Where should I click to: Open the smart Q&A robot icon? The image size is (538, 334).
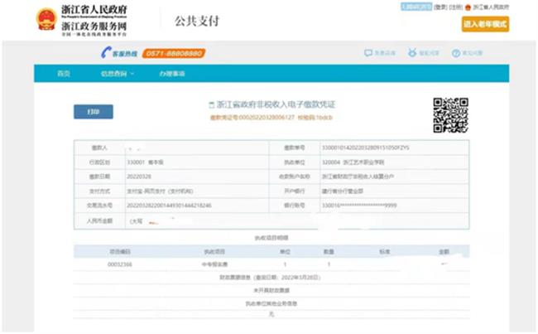(x=412, y=53)
